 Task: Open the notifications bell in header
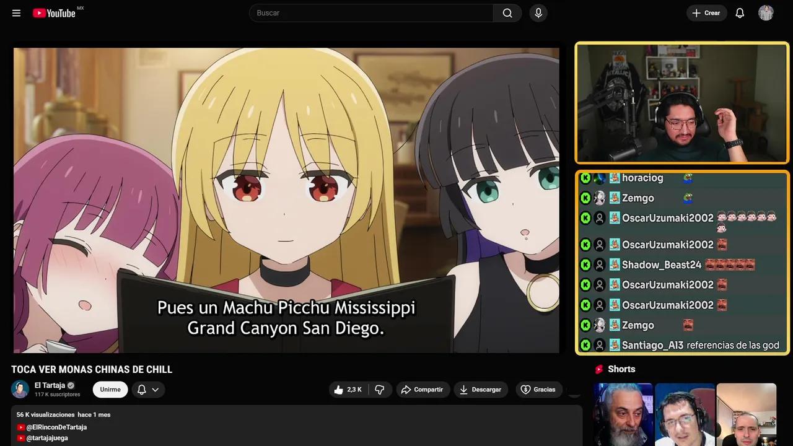tap(740, 13)
